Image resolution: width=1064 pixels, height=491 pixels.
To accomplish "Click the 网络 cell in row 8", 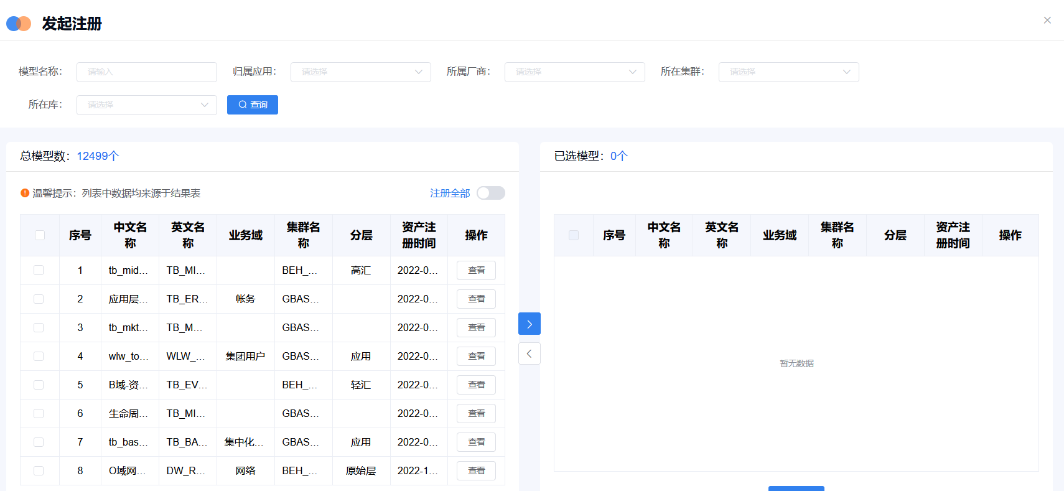I will point(245,470).
